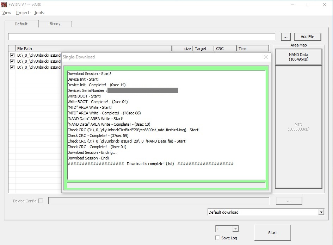Click the FWDN app icon in title bar
333x245 pixels.
point(4,5)
